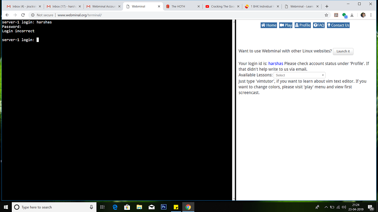Screen dimensions: 378x212
Task: Open the Contact Us page
Action: (338, 25)
